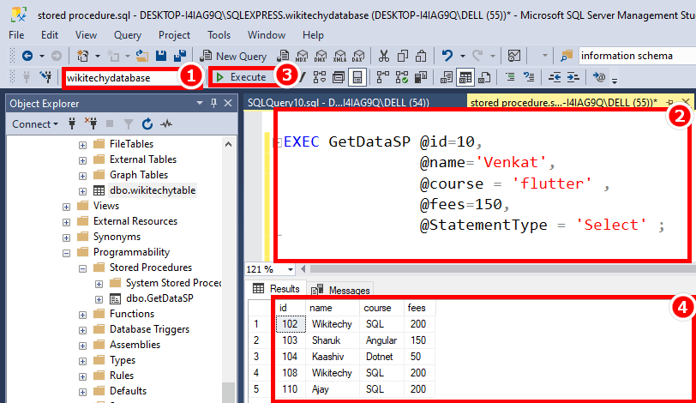Open a new XMLA query
The height and width of the screenshot is (403, 696).
point(339,56)
